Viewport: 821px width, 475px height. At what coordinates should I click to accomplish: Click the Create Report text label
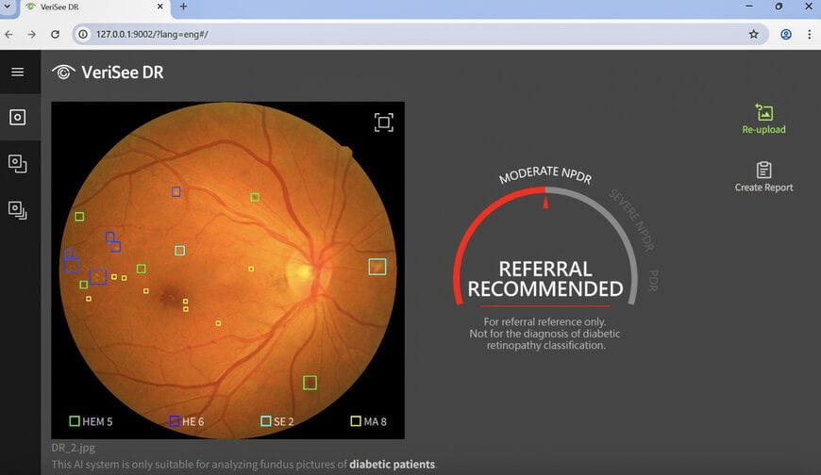764,188
